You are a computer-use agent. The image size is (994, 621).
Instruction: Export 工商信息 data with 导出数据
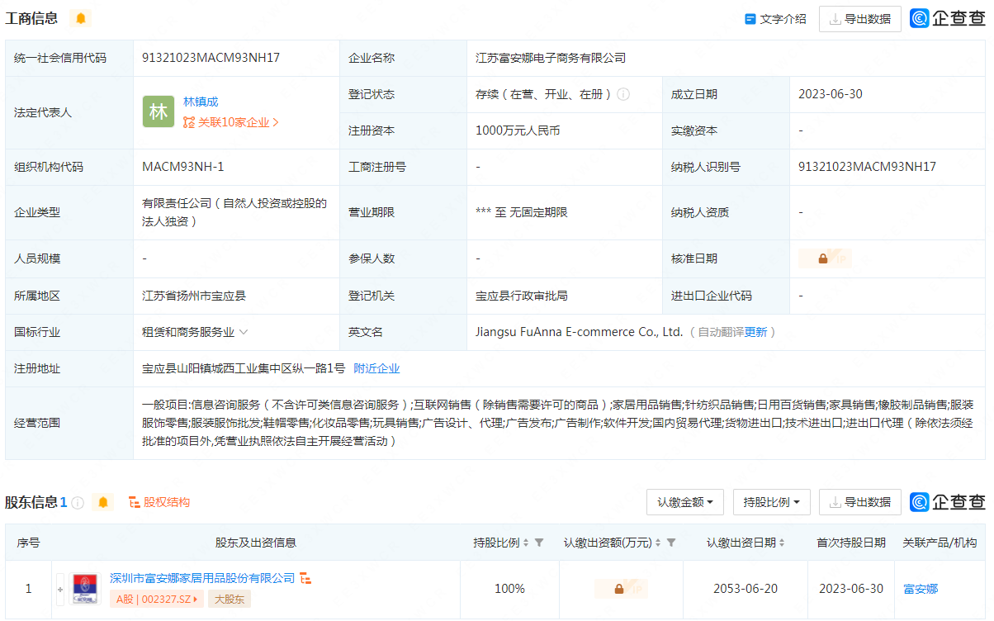(x=859, y=19)
